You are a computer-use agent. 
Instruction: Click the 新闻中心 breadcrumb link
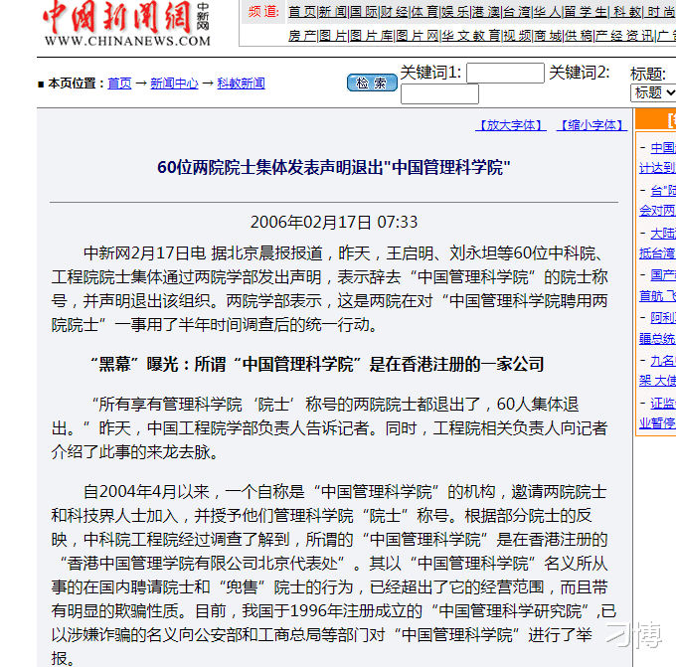pyautogui.click(x=174, y=83)
